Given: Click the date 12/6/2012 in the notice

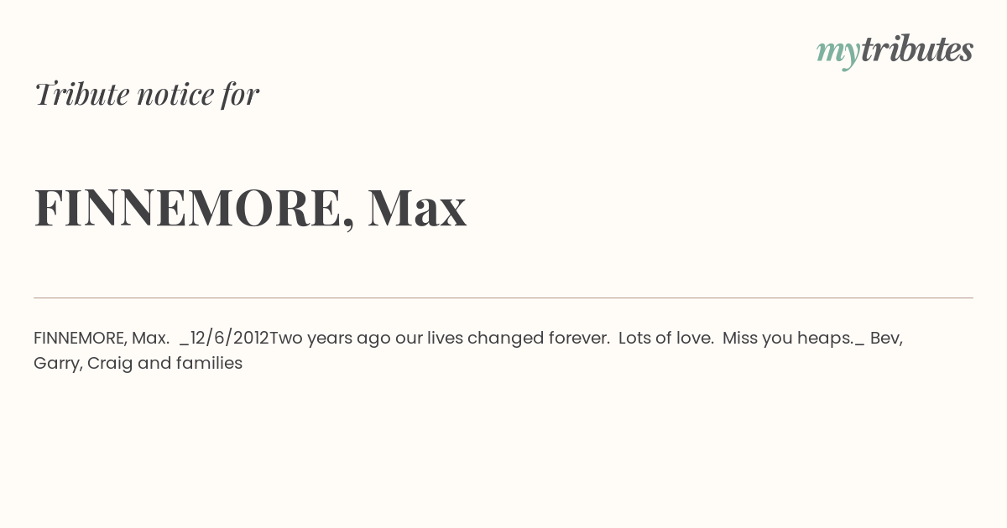Looking at the screenshot, I should pyautogui.click(x=229, y=338).
